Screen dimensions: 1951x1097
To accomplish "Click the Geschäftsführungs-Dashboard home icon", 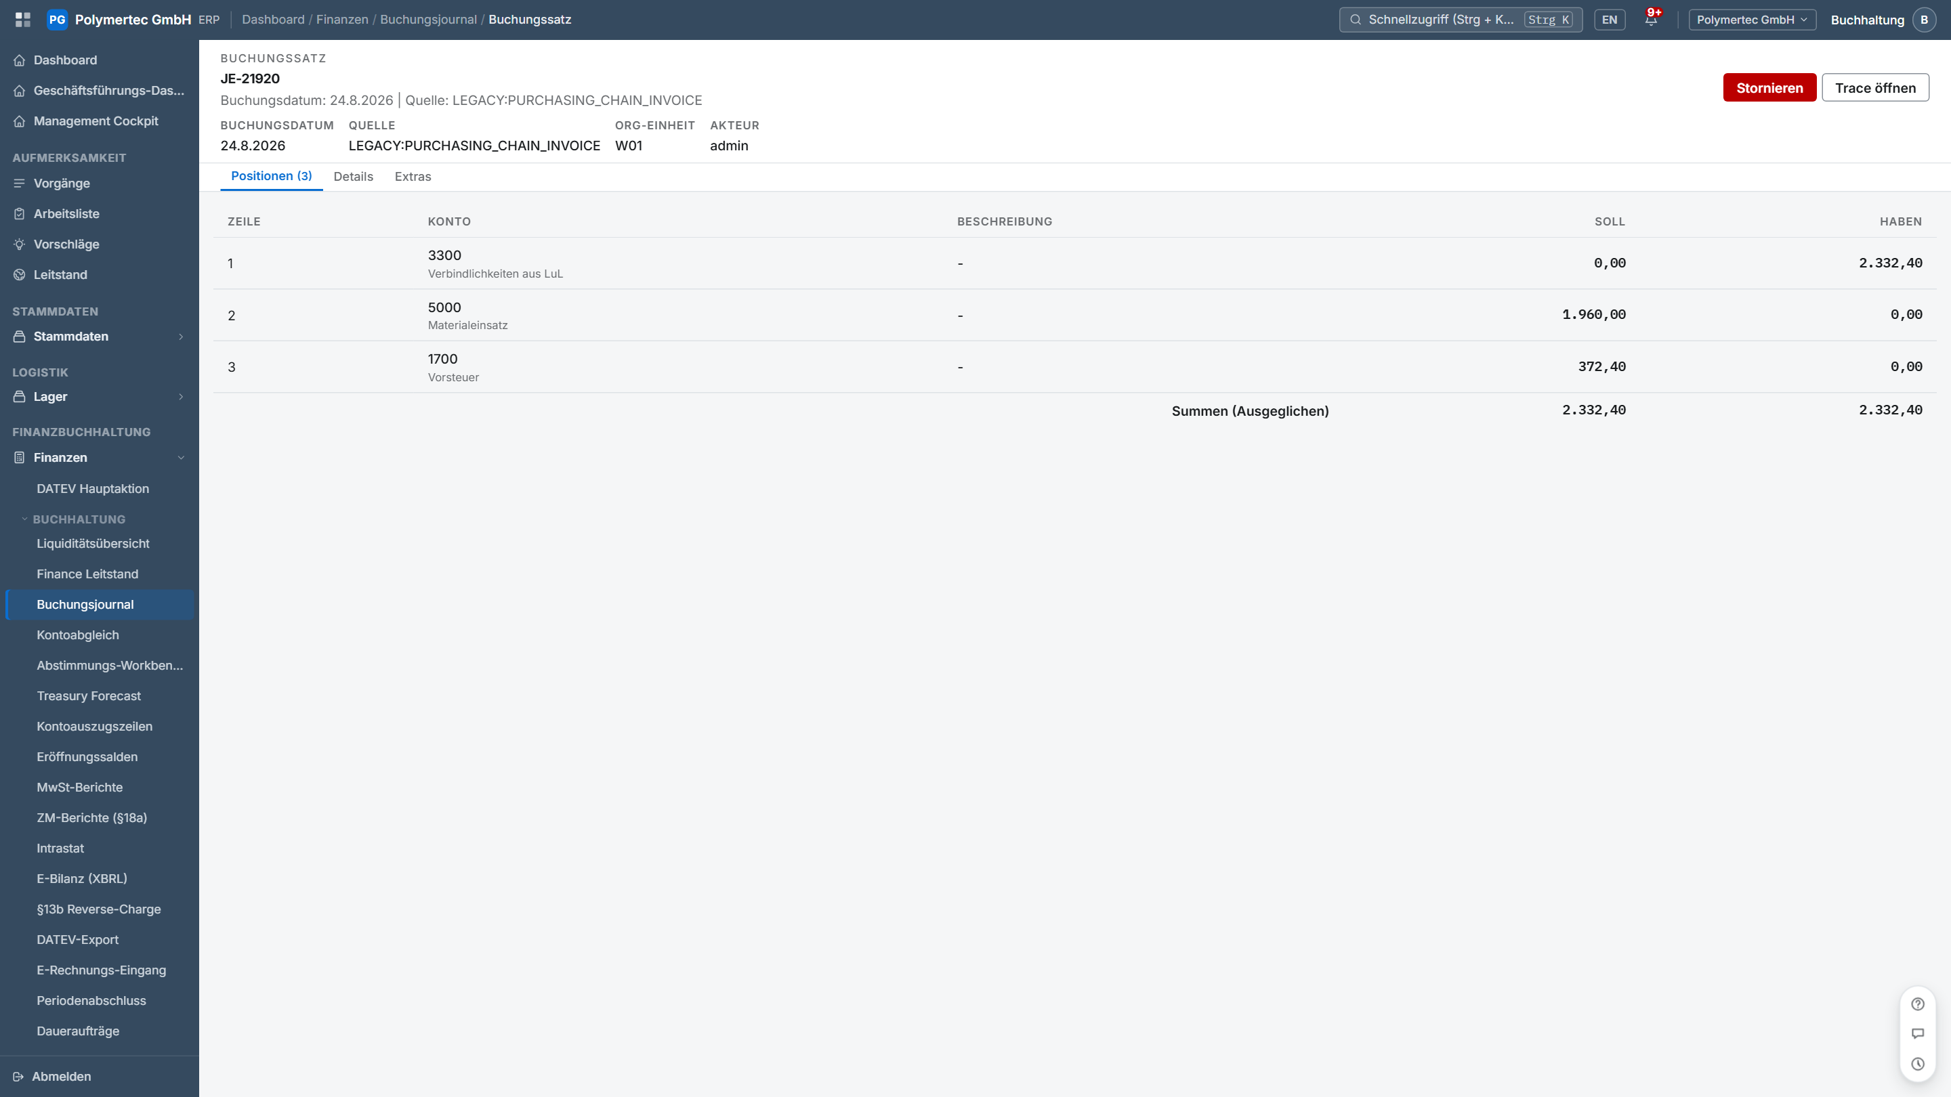I will 20,91.
